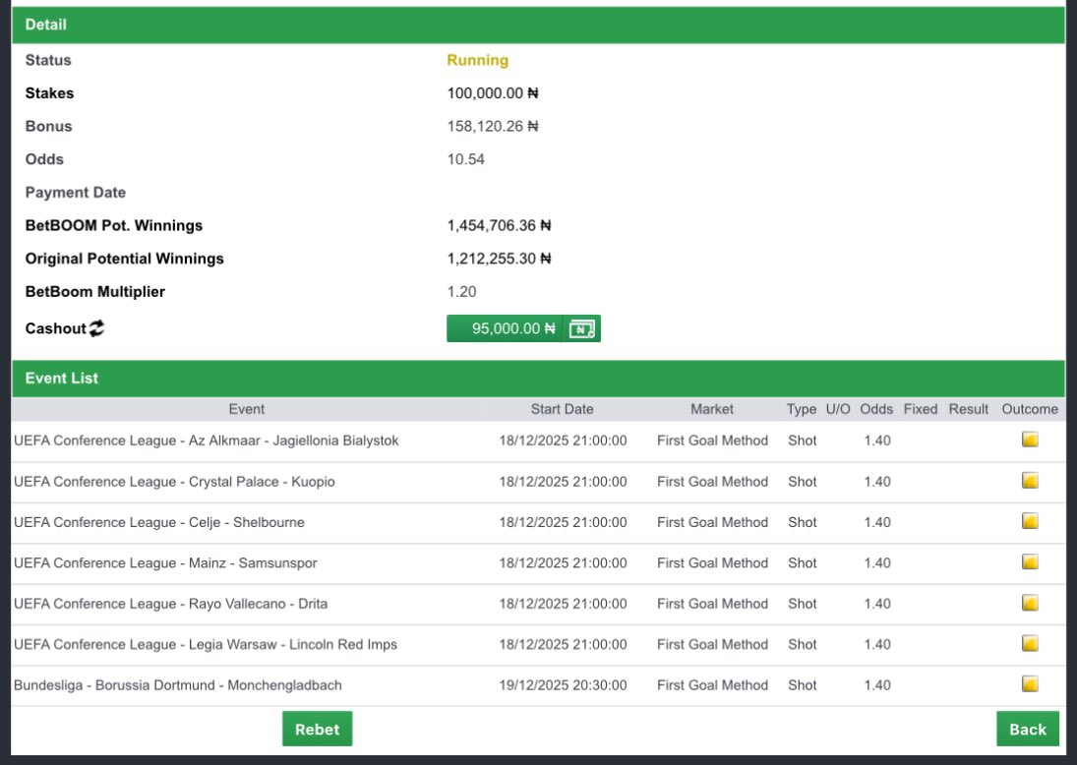1077x765 pixels.
Task: Click the Outcome icon for Mainz - Samsunspor
Action: [x=1029, y=562]
